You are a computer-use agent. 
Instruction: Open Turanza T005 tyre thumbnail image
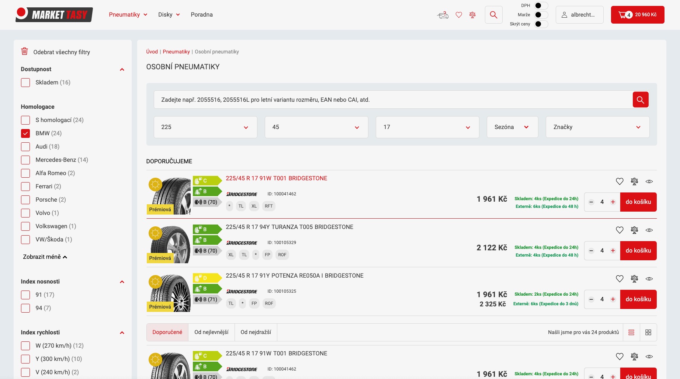(x=170, y=244)
